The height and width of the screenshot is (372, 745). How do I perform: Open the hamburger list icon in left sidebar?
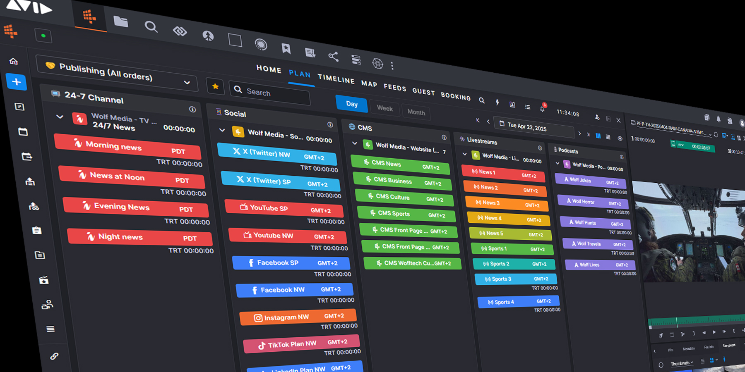tap(50, 329)
